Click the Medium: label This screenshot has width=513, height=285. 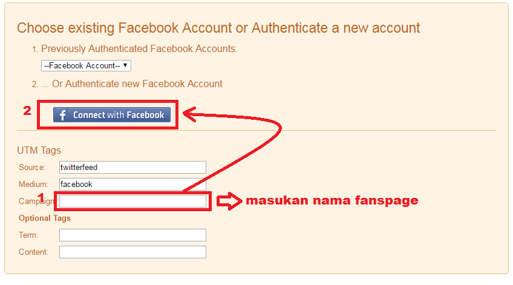click(x=33, y=184)
